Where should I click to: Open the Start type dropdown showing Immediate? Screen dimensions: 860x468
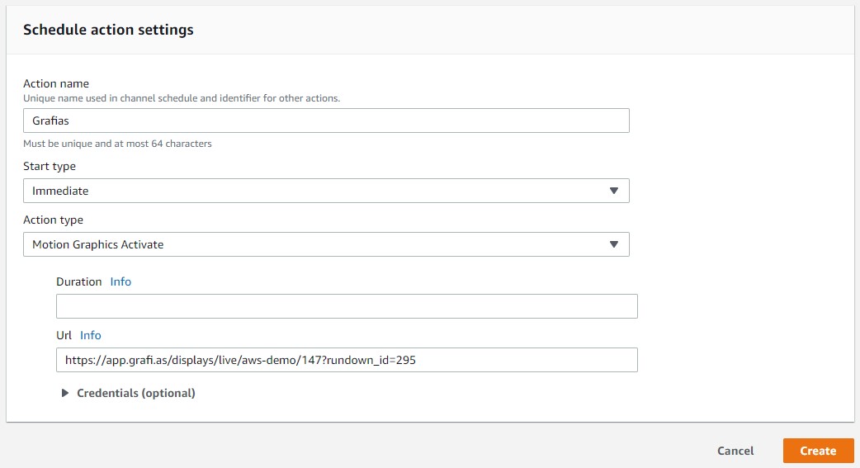click(326, 191)
